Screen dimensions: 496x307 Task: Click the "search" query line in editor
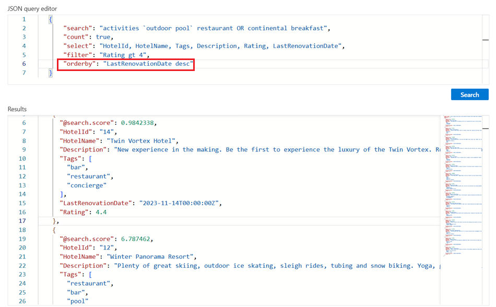[196, 28]
